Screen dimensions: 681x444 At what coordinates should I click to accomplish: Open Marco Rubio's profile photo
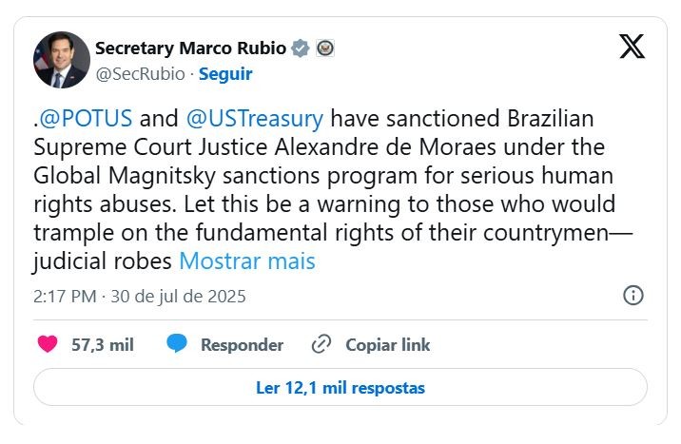(x=62, y=60)
